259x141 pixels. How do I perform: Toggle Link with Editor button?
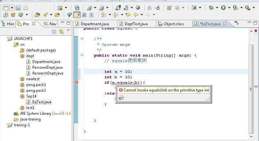coord(61,32)
